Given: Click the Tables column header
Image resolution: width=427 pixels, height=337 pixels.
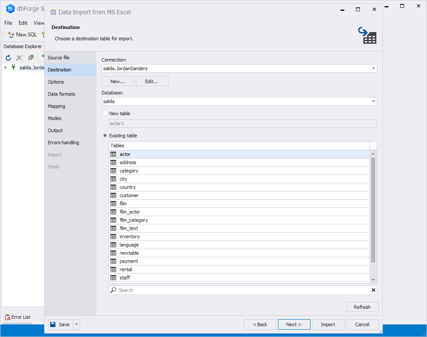Looking at the screenshot, I should (239, 146).
